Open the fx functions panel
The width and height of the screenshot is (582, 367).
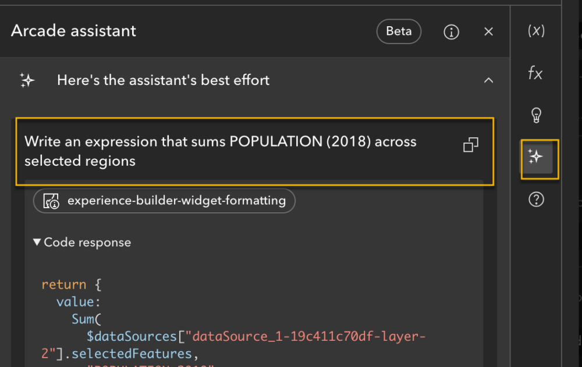tap(535, 74)
